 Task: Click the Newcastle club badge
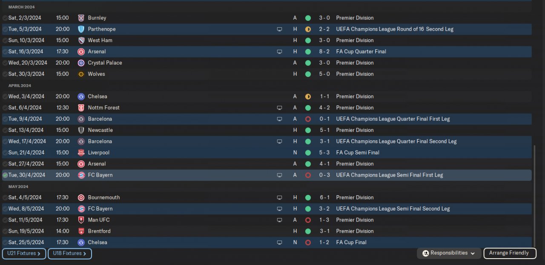pos(81,130)
